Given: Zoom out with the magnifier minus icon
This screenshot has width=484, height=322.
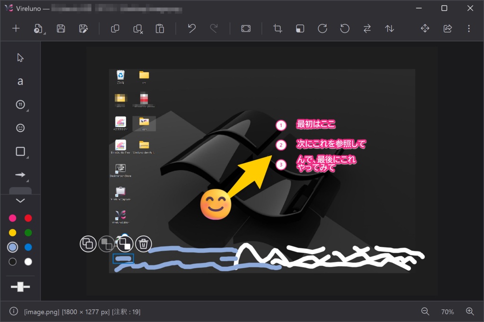Looking at the screenshot, I should coord(425,312).
